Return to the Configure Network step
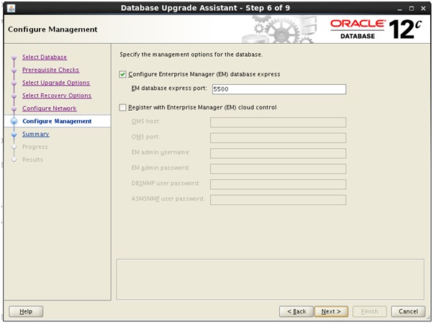Viewport: 436px width, 325px height. (49, 109)
